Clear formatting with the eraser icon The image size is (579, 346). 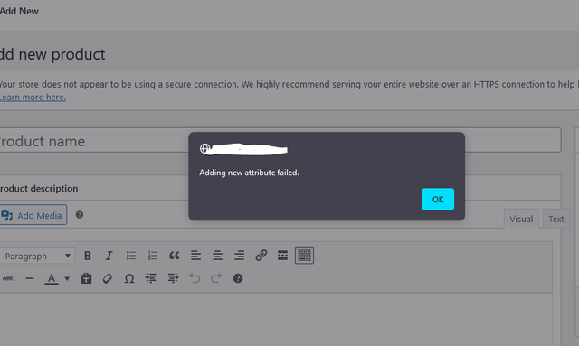click(x=108, y=278)
